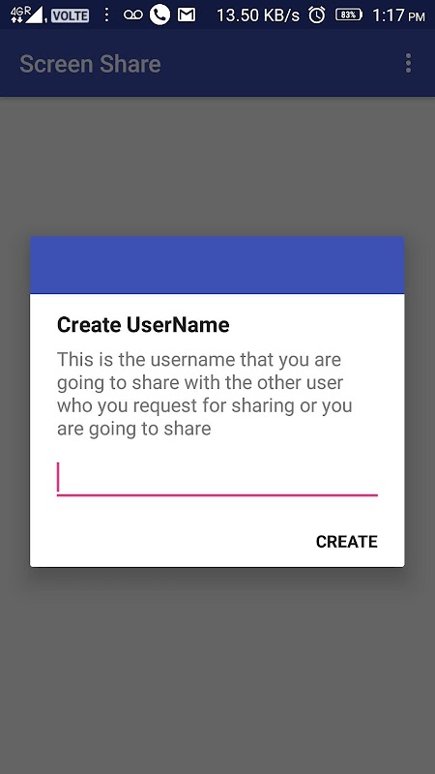Viewport: 435px width, 774px height.
Task: Tap the 4G signal strength icon
Action: coord(27,15)
